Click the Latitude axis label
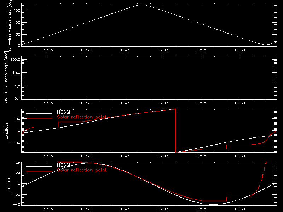The image size is (283, 212). [8, 184]
